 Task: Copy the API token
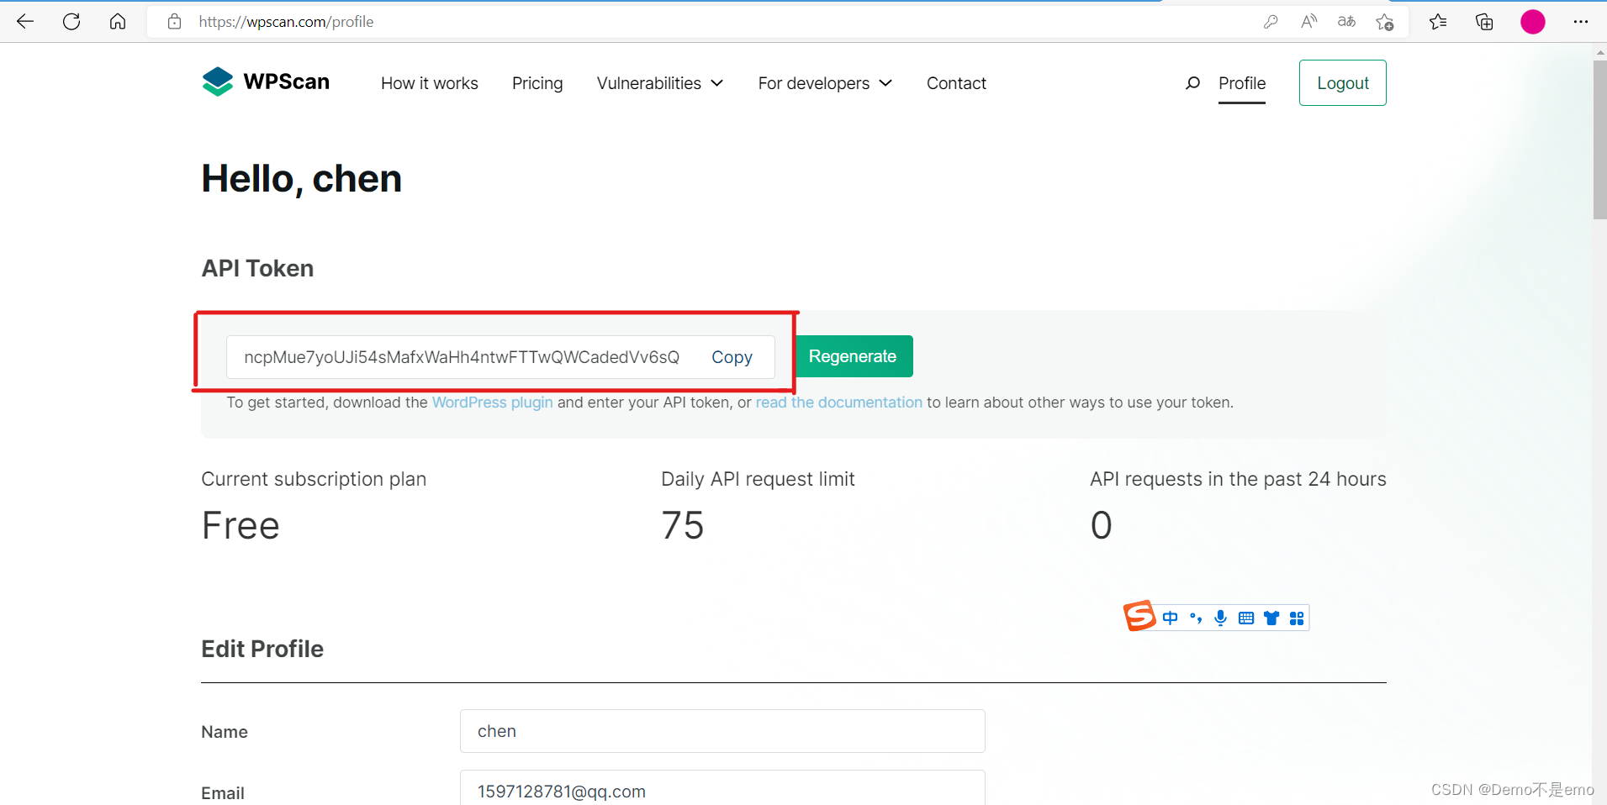coord(732,357)
